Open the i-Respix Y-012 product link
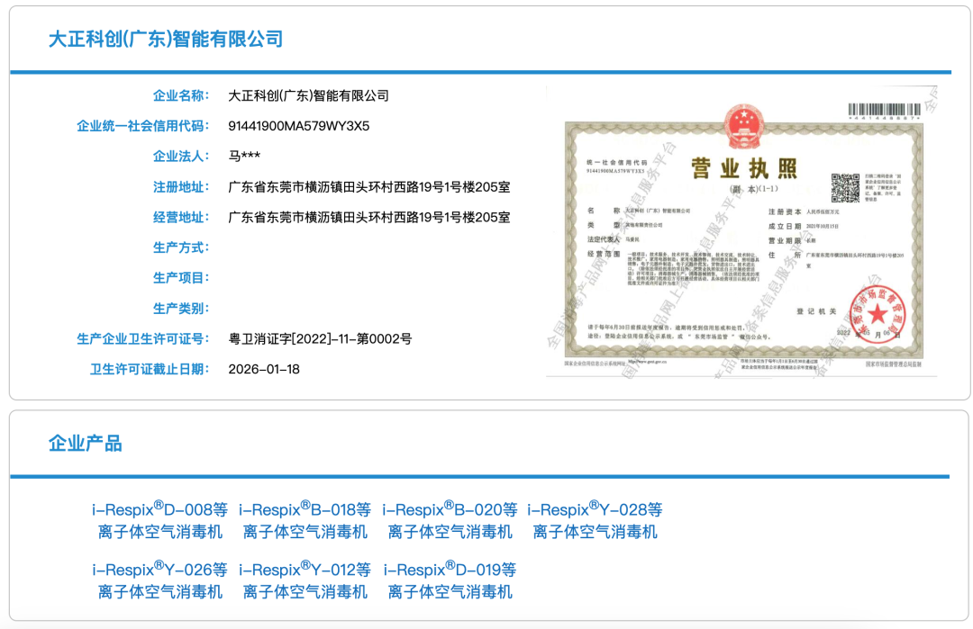The width and height of the screenshot is (973, 629). tap(305, 580)
